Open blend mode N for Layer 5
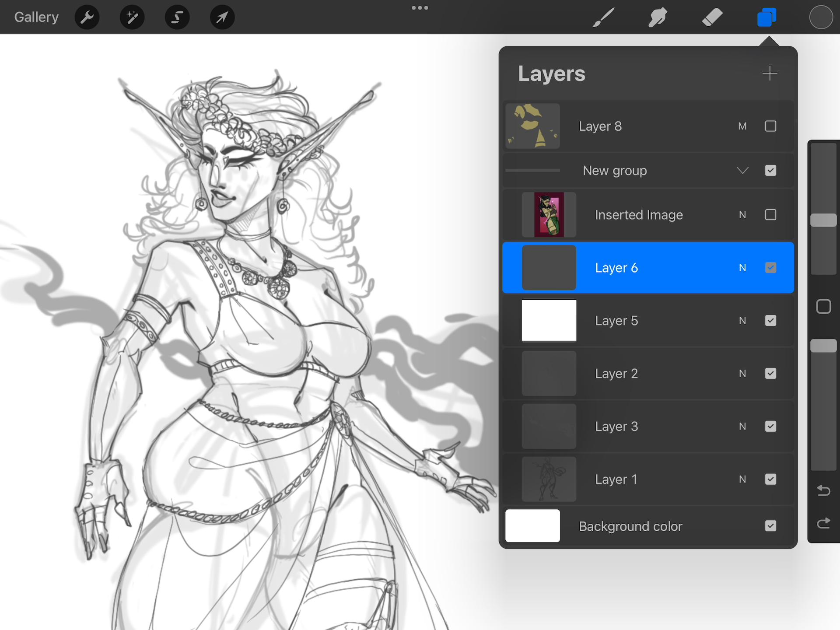The image size is (840, 630). pyautogui.click(x=742, y=321)
